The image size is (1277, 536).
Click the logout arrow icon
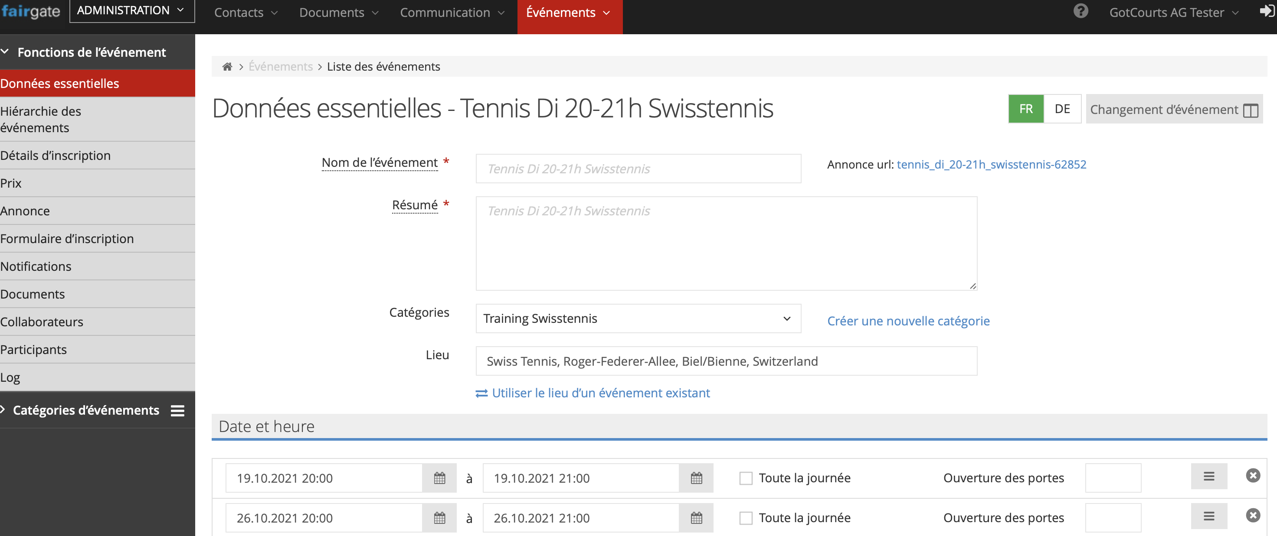(x=1267, y=11)
